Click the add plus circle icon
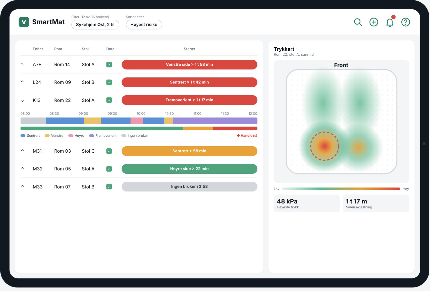430x291 pixels. click(374, 22)
